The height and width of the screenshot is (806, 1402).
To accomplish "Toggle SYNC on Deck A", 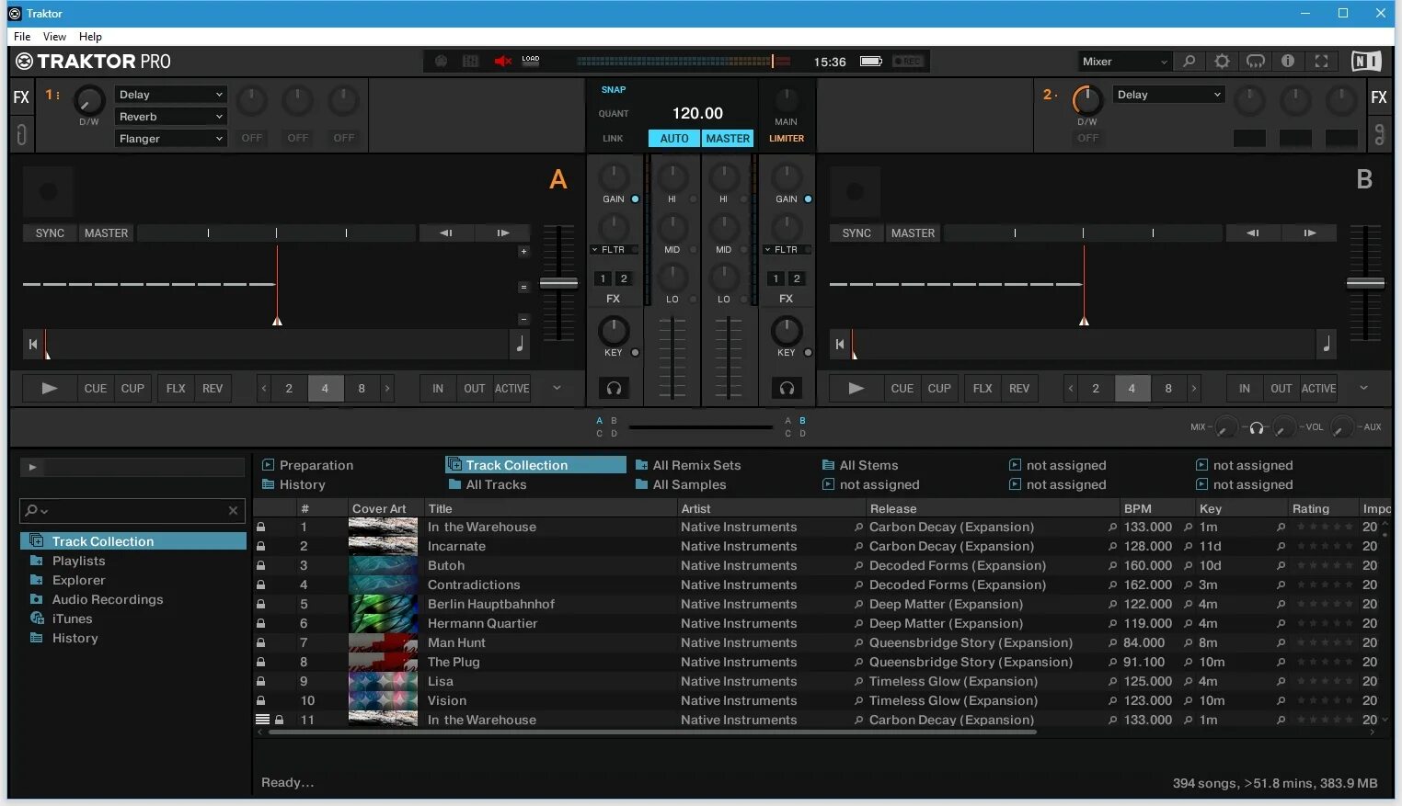I will [x=50, y=233].
